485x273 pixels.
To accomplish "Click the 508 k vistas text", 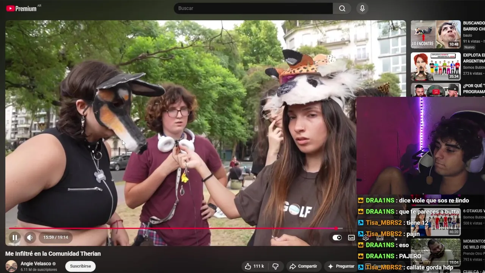I will (473, 223).
